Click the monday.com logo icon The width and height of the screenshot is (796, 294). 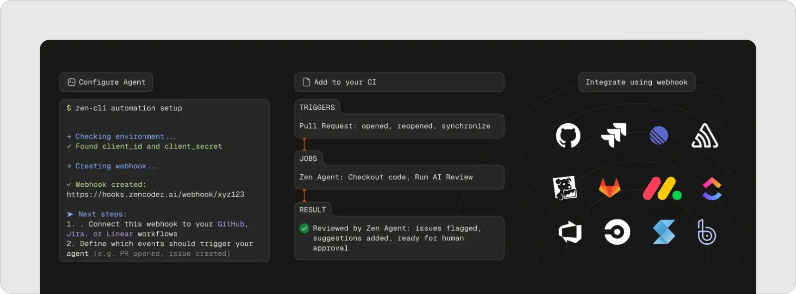pyautogui.click(x=662, y=189)
